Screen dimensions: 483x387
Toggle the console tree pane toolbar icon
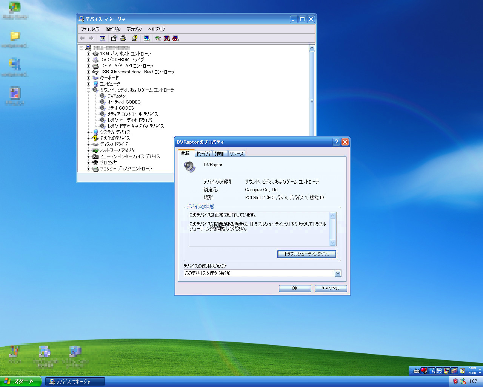click(102, 38)
